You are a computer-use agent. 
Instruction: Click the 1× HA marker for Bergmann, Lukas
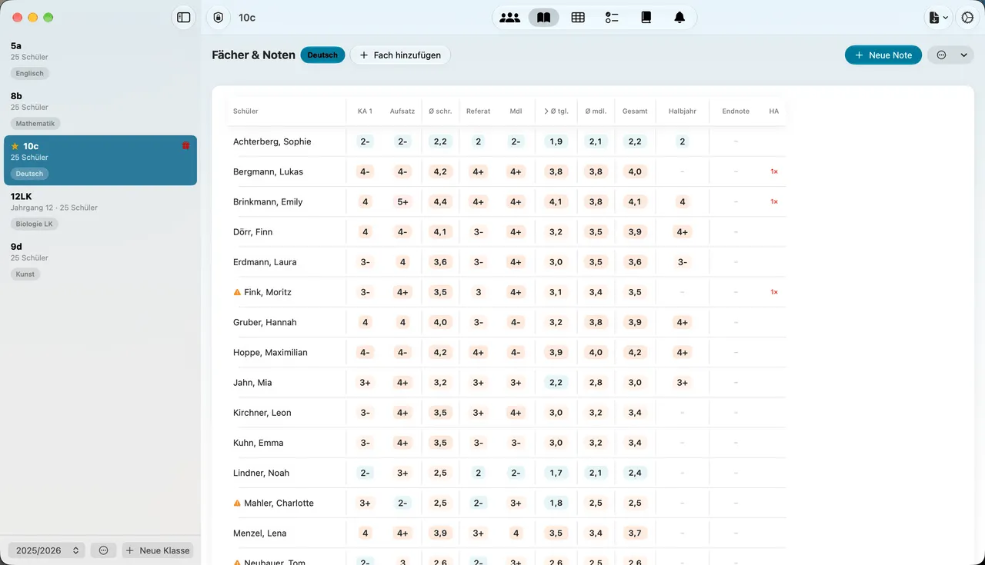tap(774, 171)
